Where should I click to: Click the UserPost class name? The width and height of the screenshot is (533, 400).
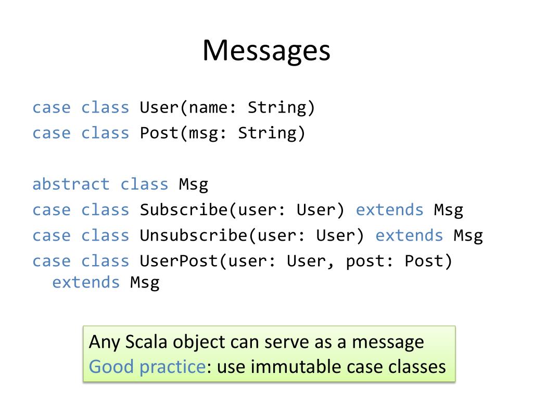pyautogui.click(x=179, y=261)
